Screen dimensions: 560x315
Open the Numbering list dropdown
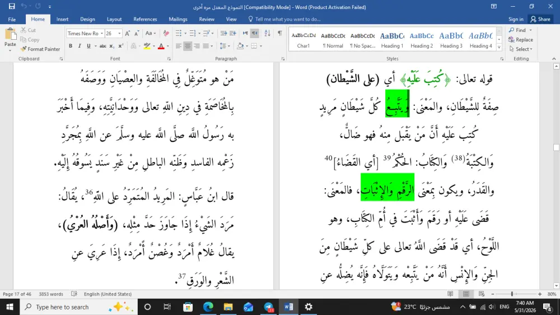(199, 33)
